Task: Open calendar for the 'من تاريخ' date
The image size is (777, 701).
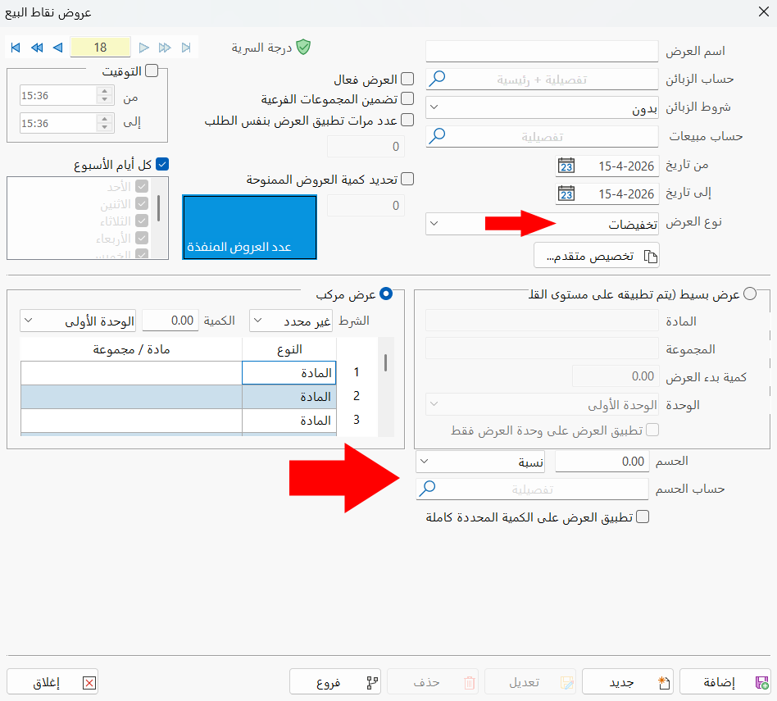Action: pyautogui.click(x=566, y=166)
